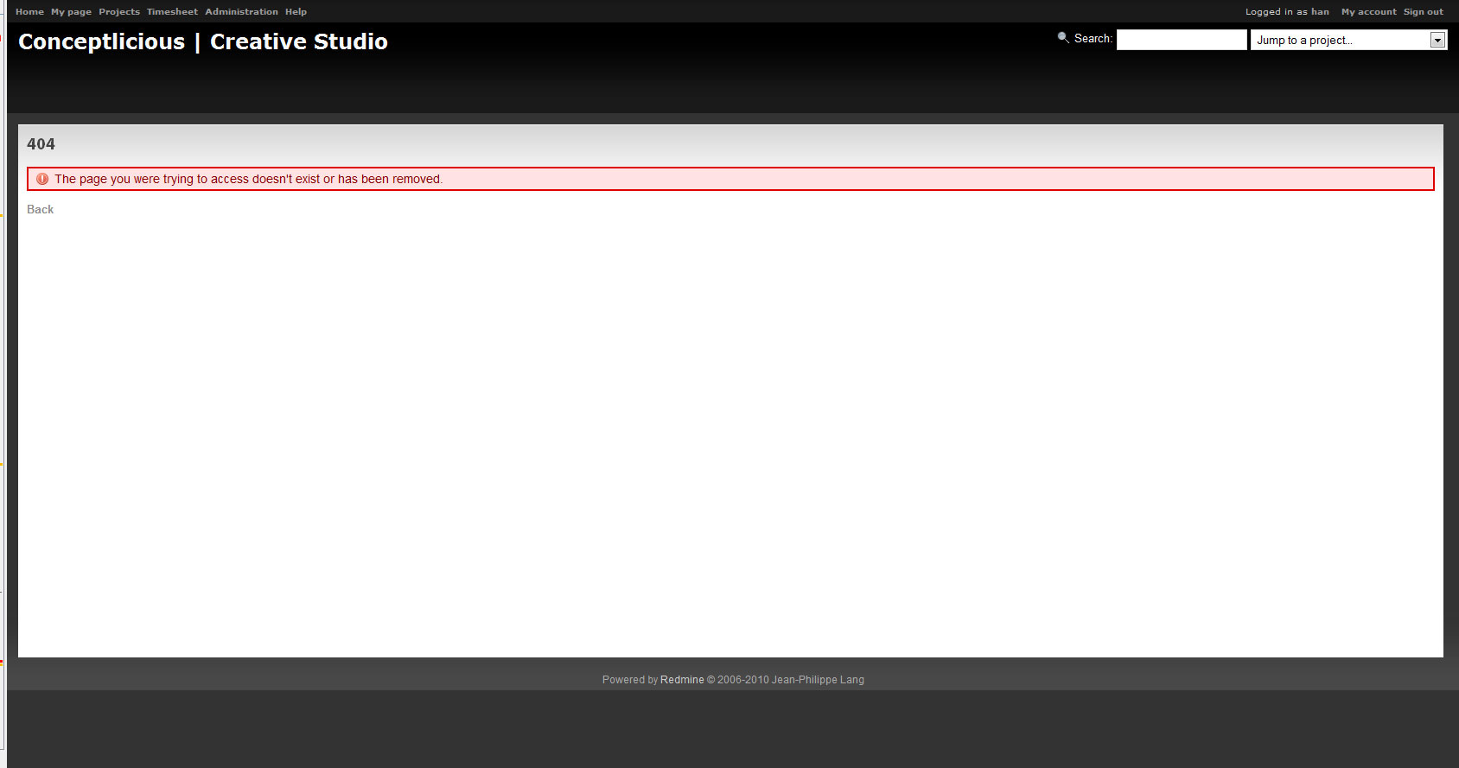Click the magnifier search icon
1459x768 pixels.
coord(1063,37)
